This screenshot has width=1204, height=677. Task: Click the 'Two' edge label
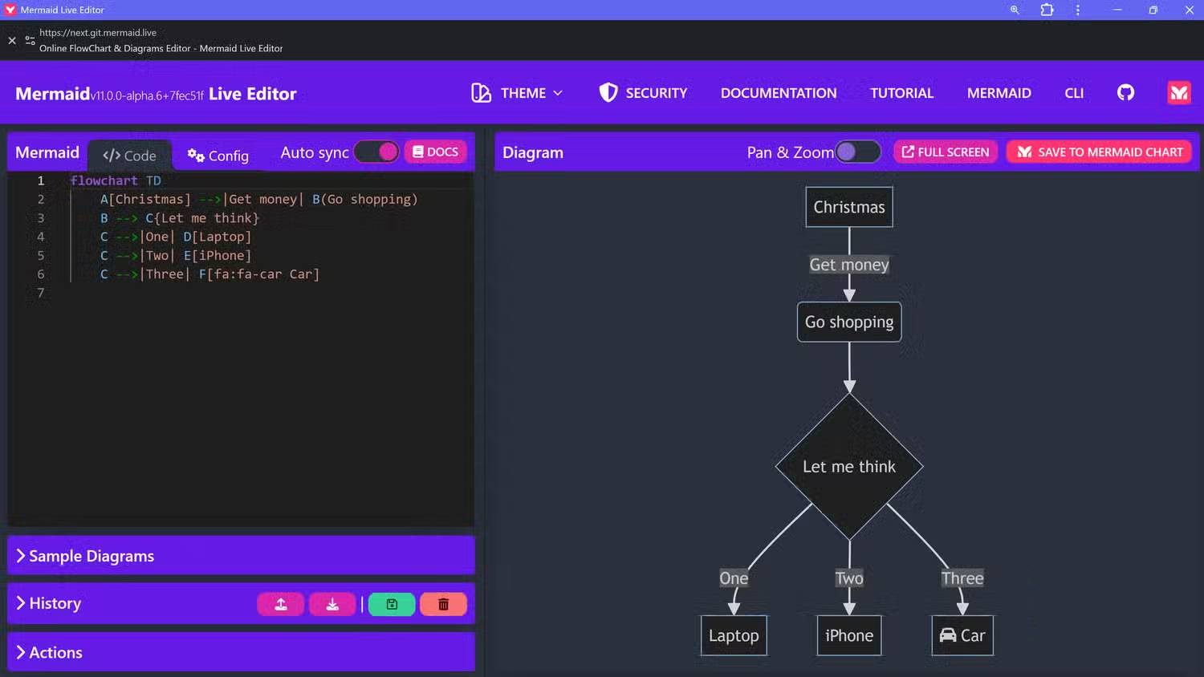click(x=849, y=578)
